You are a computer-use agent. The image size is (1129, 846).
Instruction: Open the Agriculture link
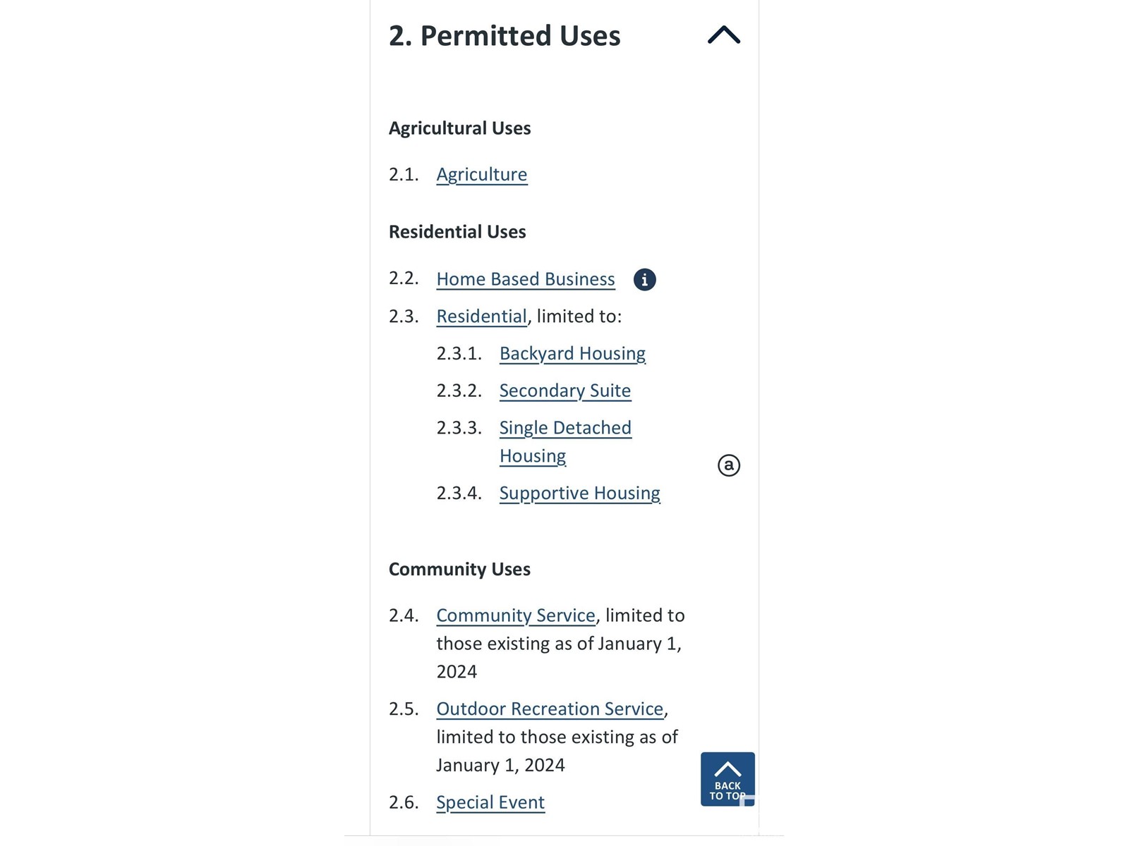[x=482, y=175]
